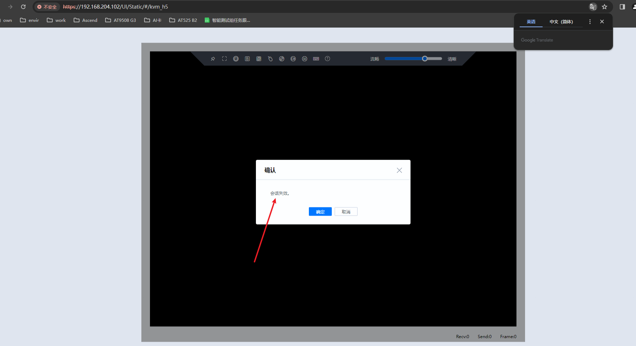
Task: Open the power control icon
Action: pyautogui.click(x=236, y=59)
